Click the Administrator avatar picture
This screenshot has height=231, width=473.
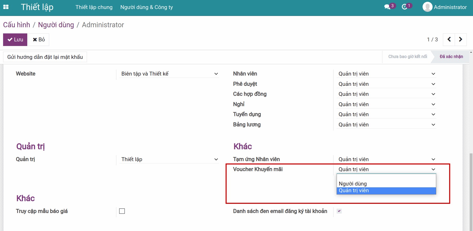[427, 7]
